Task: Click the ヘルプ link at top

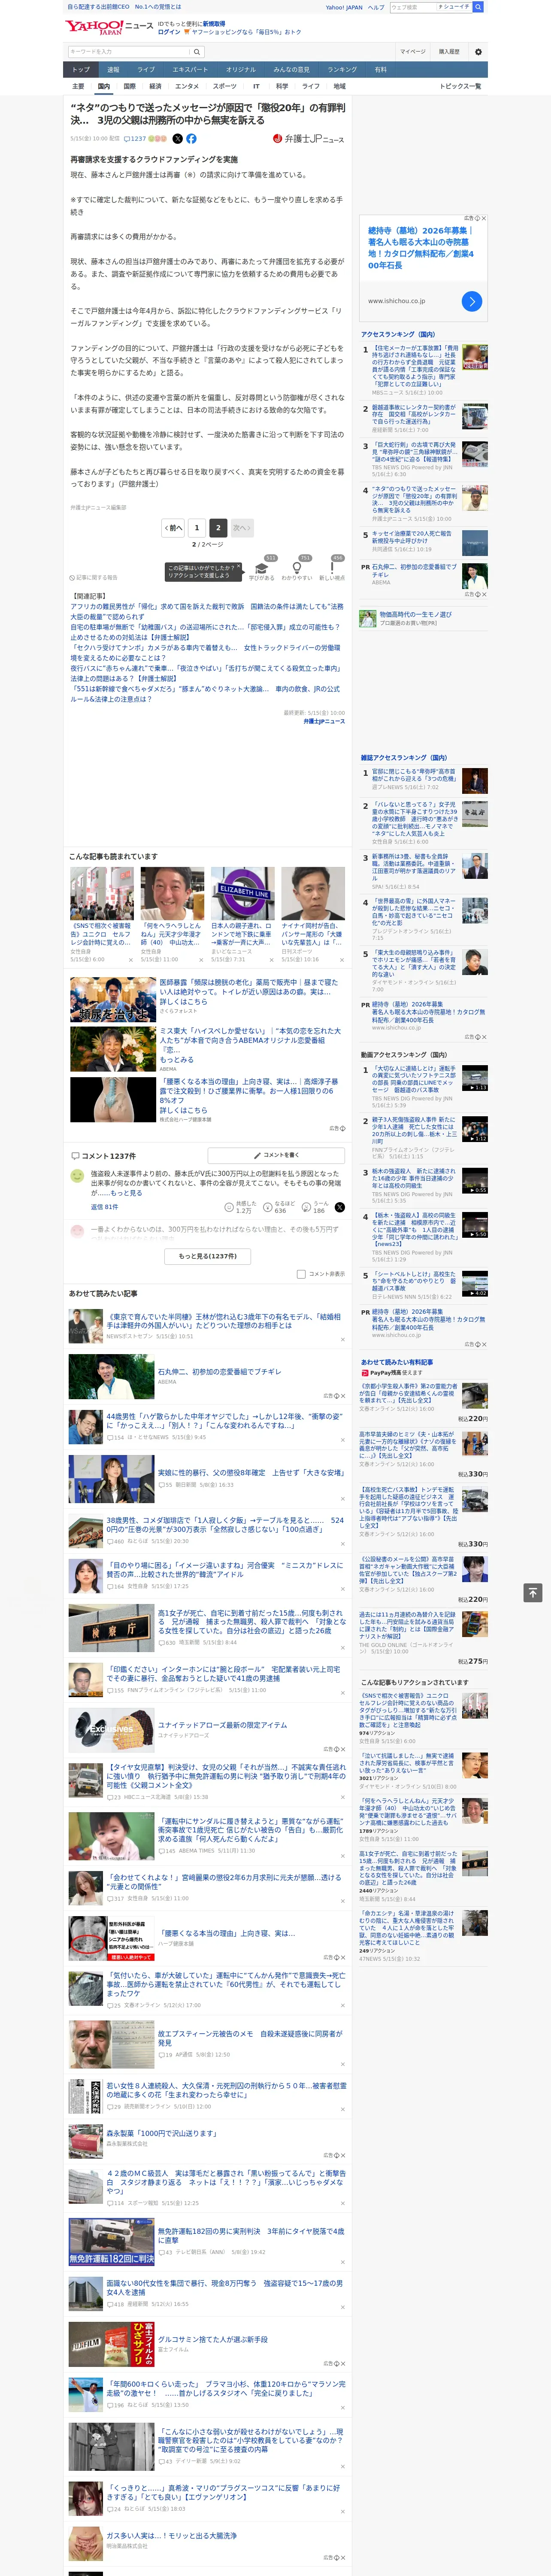Action: pos(376,7)
